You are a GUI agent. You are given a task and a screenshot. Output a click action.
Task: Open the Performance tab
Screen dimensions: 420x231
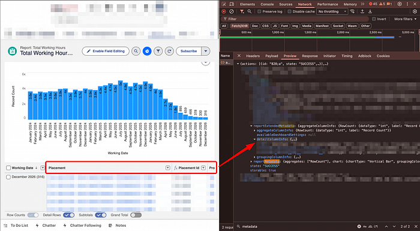328,4
